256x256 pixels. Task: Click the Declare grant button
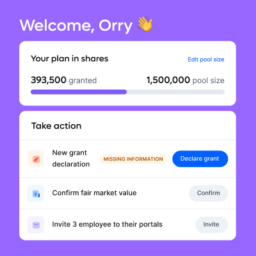(200, 159)
